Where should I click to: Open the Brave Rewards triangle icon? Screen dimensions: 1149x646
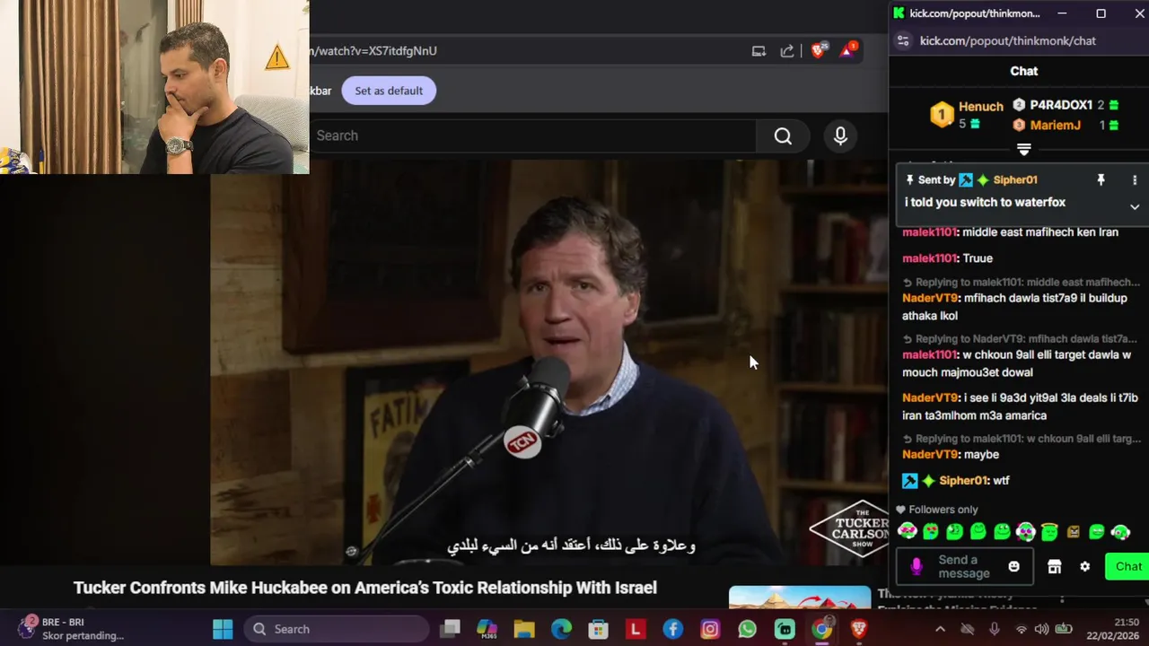tap(847, 50)
